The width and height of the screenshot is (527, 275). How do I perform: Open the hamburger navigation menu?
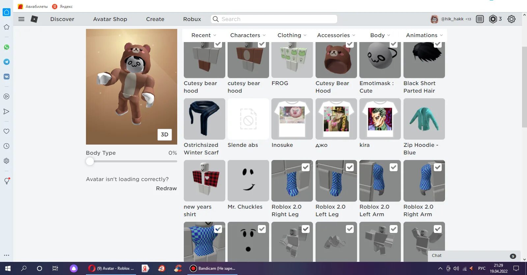(x=21, y=19)
